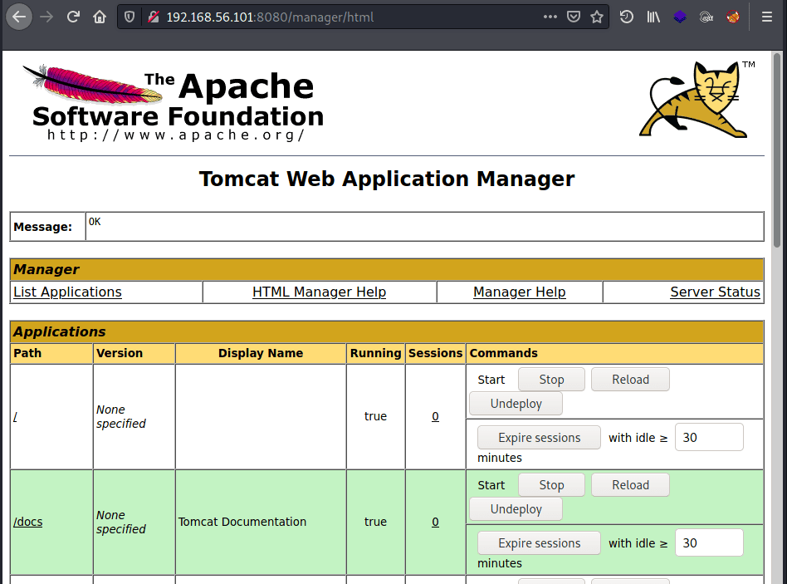Screen dimensions: 787x584
Task: Save page to Pocket
Action: tap(574, 17)
